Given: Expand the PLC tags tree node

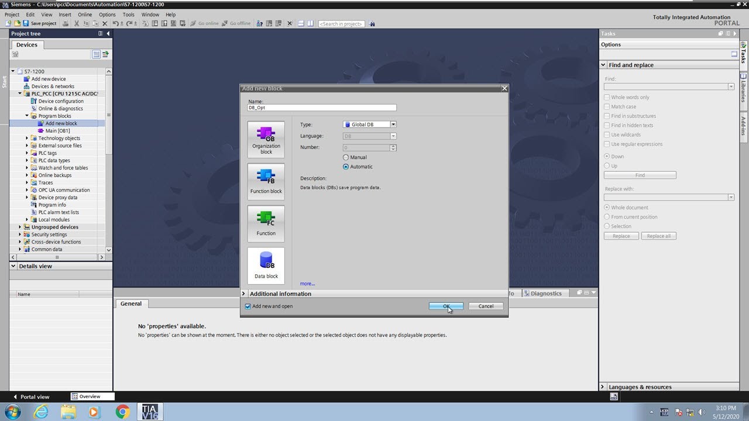Looking at the screenshot, I should (x=27, y=153).
